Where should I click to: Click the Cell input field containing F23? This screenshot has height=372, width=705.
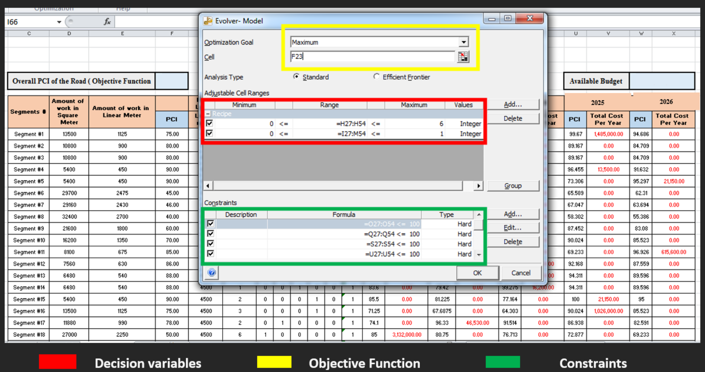[x=372, y=57]
